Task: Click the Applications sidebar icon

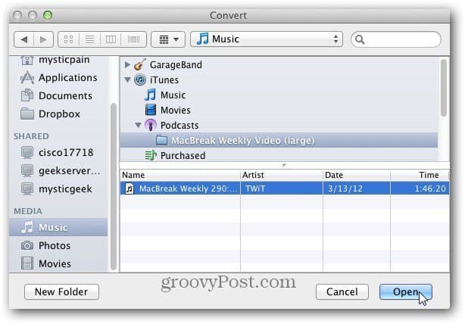Action: point(27,78)
